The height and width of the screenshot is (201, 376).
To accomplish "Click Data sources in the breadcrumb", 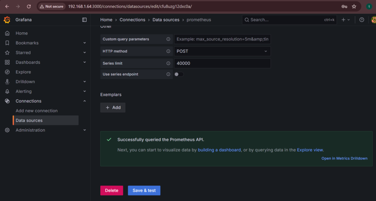I will tap(166, 20).
